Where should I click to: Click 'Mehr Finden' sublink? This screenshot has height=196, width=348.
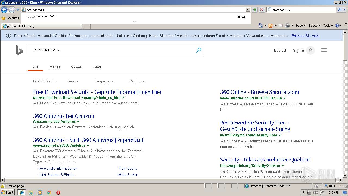[x=128, y=175]
